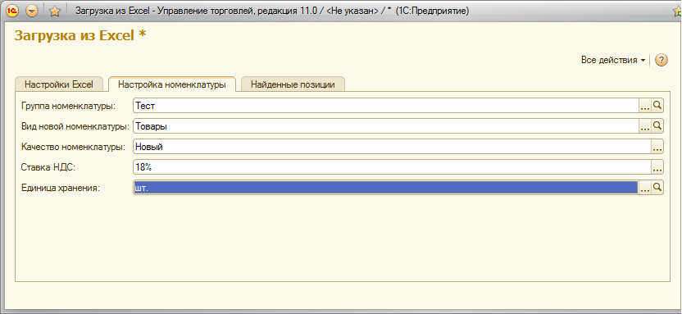
Task: Select the Настройка номенклатуры tab
Action: (172, 84)
